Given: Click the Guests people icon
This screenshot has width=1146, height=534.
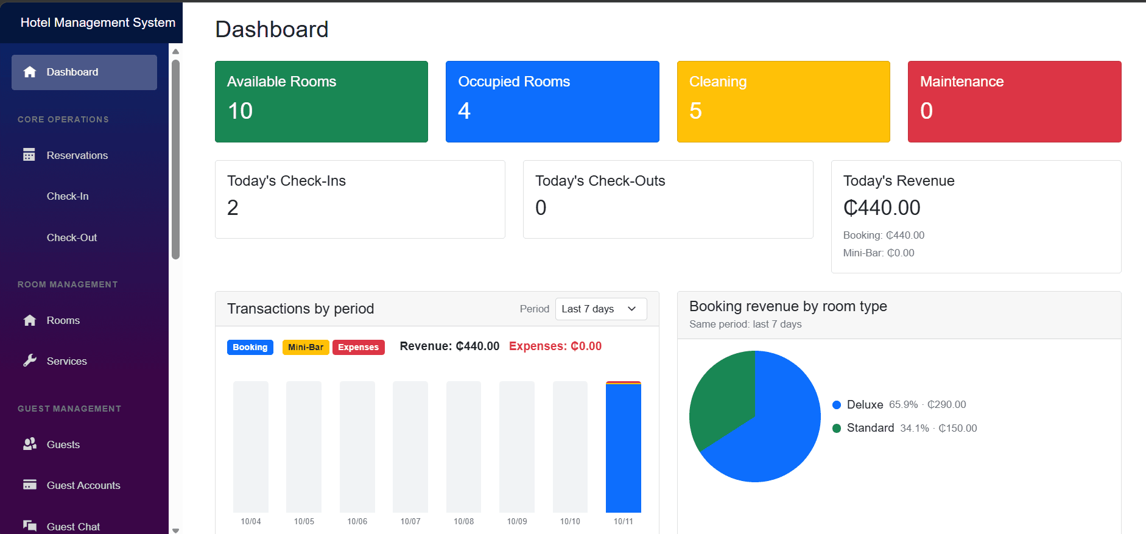Looking at the screenshot, I should pyautogui.click(x=30, y=444).
